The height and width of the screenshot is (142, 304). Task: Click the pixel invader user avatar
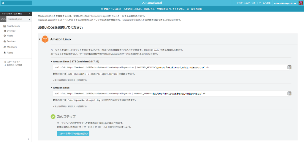300,3
